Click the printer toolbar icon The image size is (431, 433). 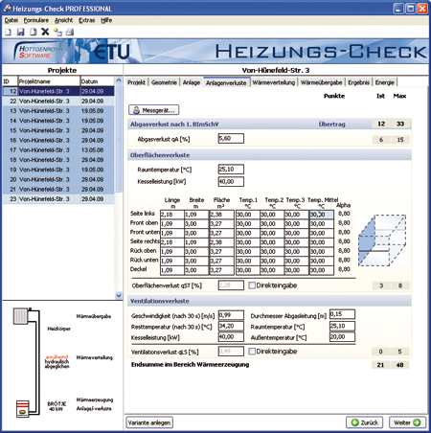click(x=70, y=32)
